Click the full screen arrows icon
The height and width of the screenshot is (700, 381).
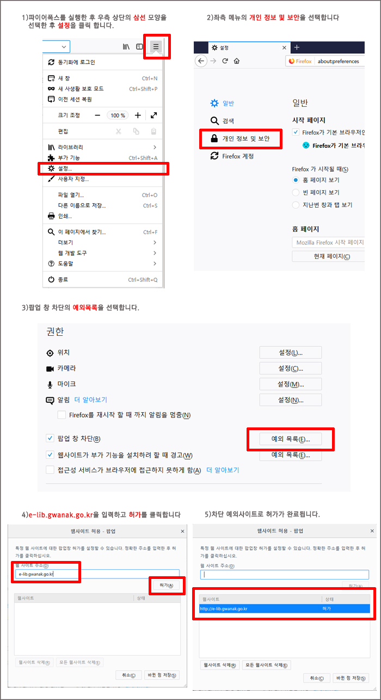coord(154,116)
